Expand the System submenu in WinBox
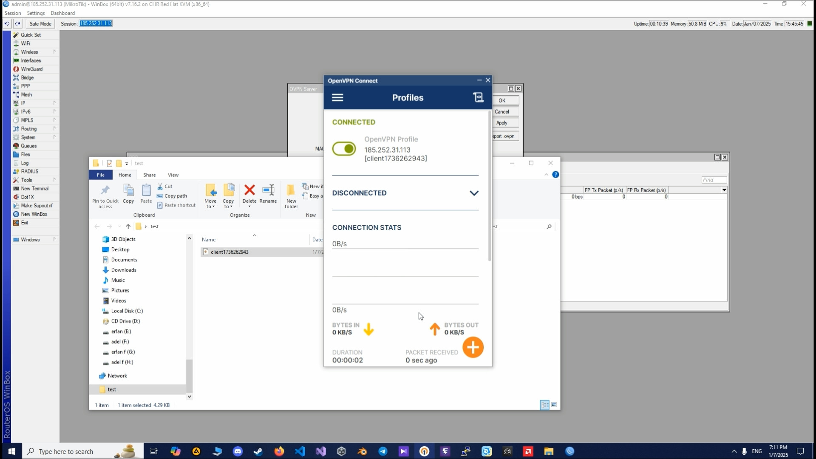 pyautogui.click(x=54, y=137)
